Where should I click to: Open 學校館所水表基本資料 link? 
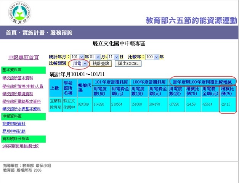[21, 109]
